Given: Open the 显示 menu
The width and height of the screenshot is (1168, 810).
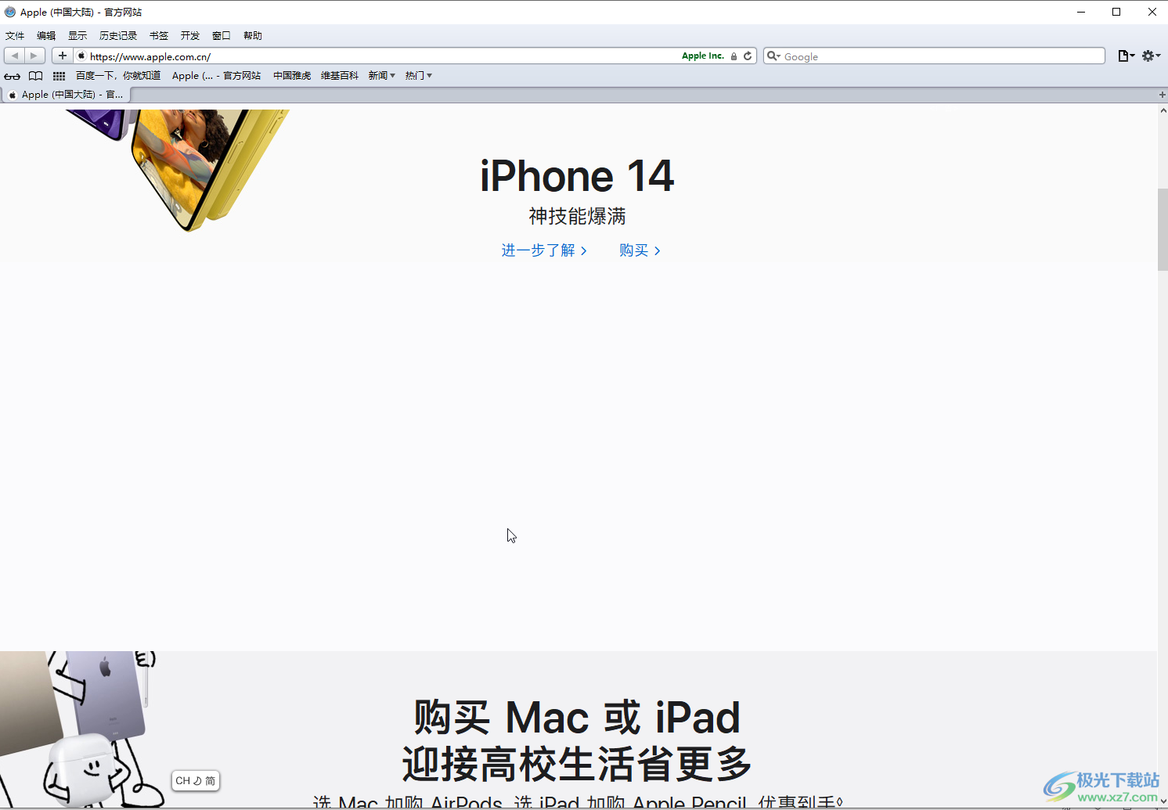Looking at the screenshot, I should click(78, 36).
